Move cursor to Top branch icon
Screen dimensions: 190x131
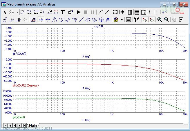tap(88, 20)
